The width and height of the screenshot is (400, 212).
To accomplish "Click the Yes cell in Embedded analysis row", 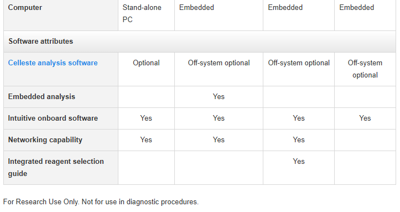I will coord(219,97).
